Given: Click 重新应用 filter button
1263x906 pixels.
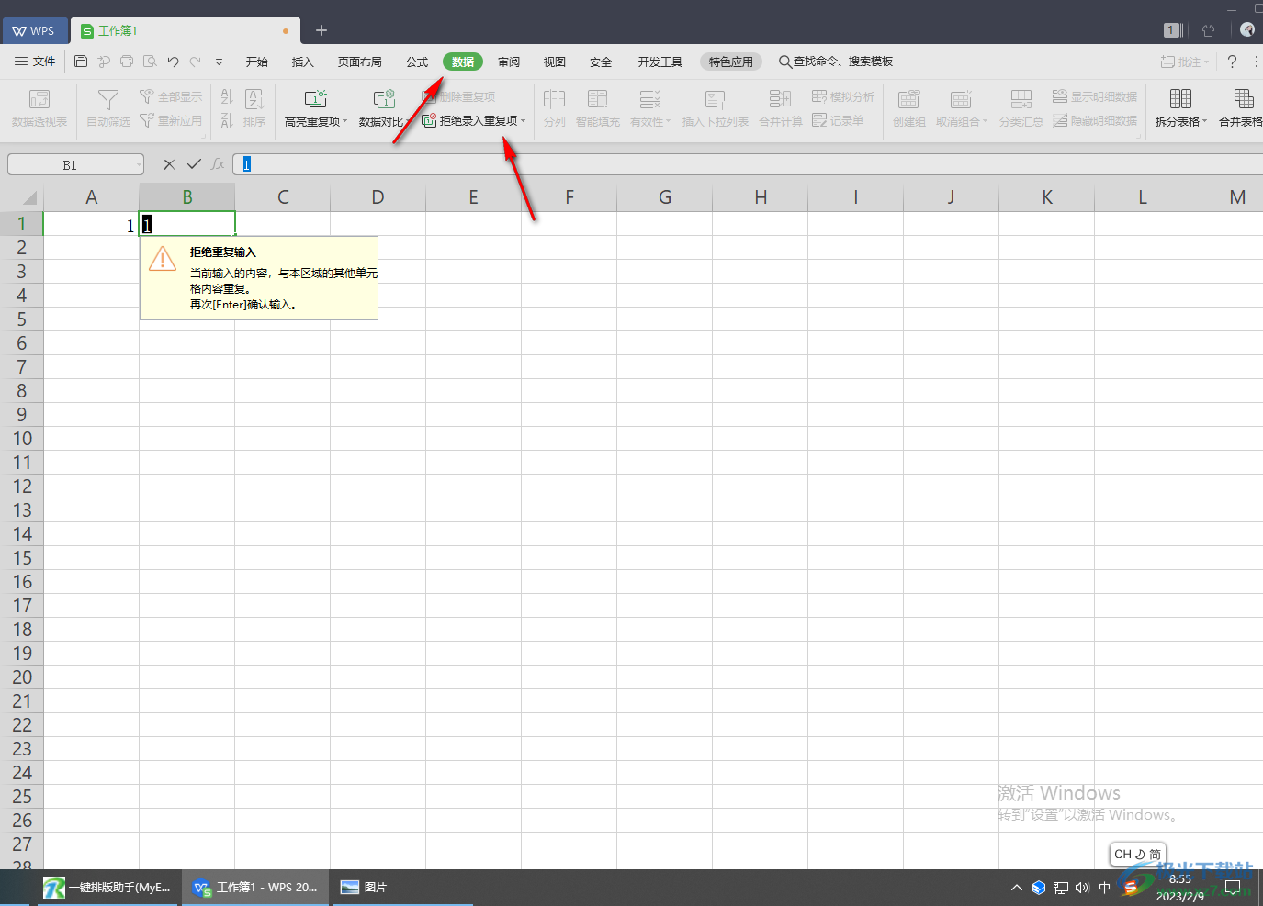Looking at the screenshot, I should (x=171, y=120).
